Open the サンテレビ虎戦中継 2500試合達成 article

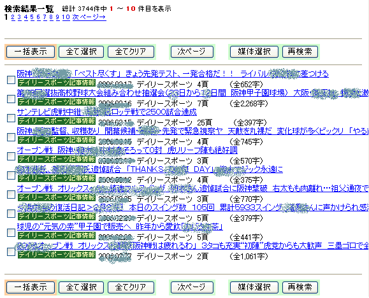107,112
